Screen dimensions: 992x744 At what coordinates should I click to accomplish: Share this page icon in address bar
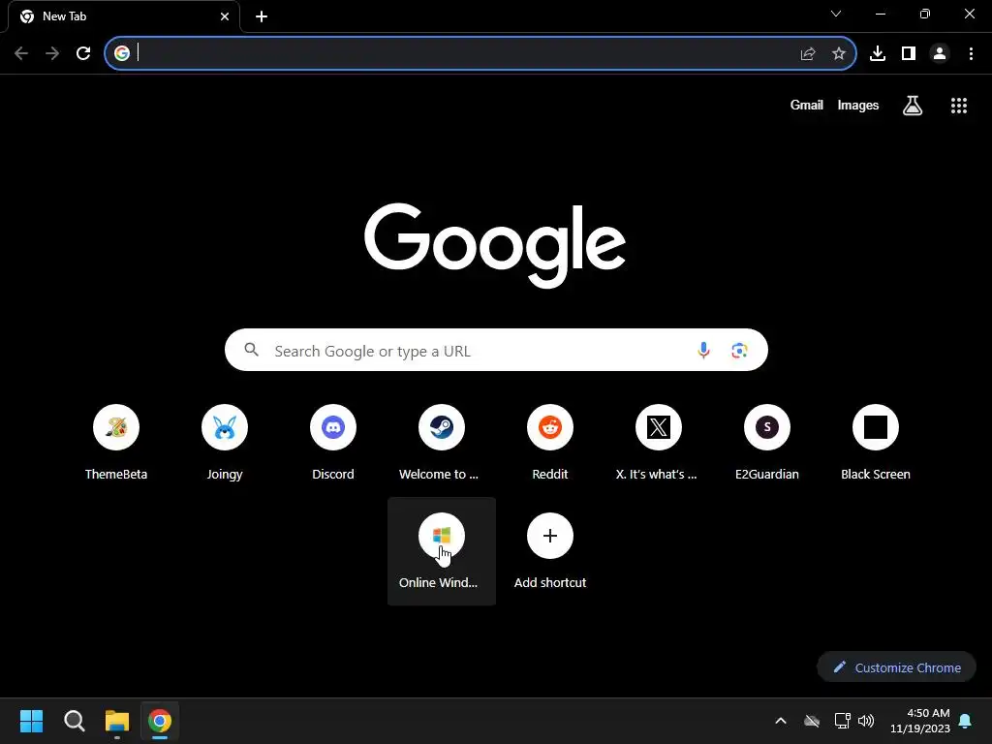807,54
